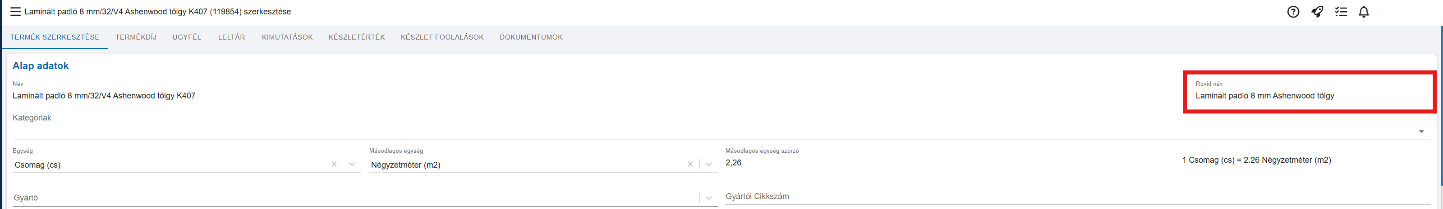Expand the Kategóriák dropdown arrow
Viewport: 1443px width, 209px height.
(x=1421, y=132)
